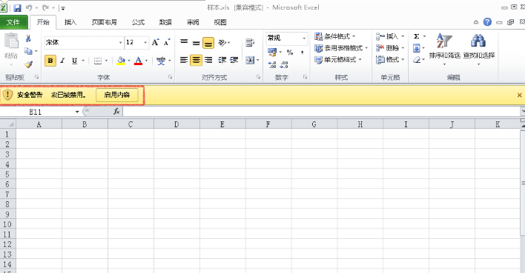525x273 pixels.
Task: Click the Fill down icon
Action: [x=417, y=48]
